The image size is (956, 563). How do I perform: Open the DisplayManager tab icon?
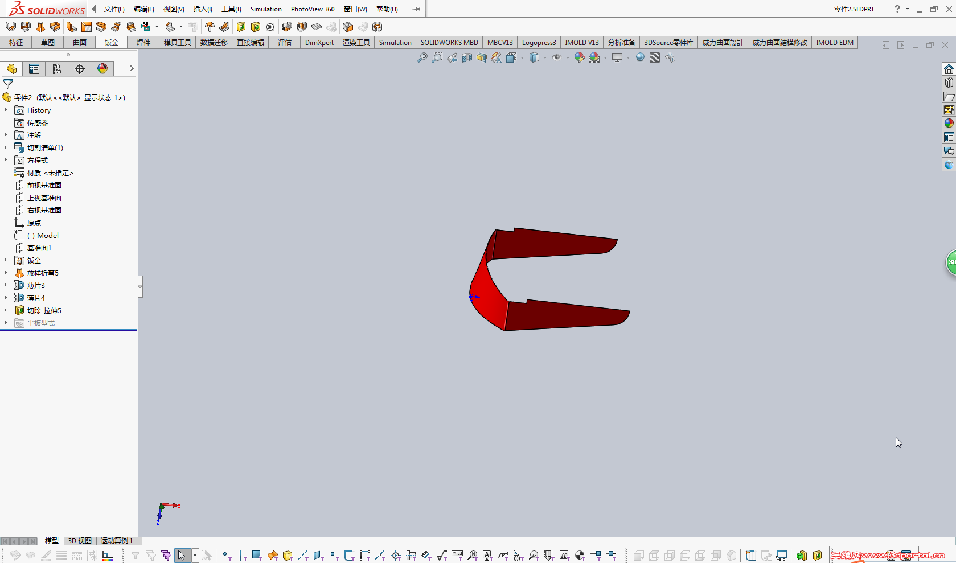102,69
